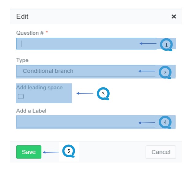Click the Add leading space label text
Viewport: 193px width, 176px height.
(x=40, y=87)
